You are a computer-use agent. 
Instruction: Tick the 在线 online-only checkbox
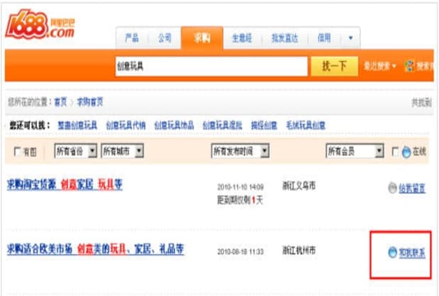click(395, 152)
